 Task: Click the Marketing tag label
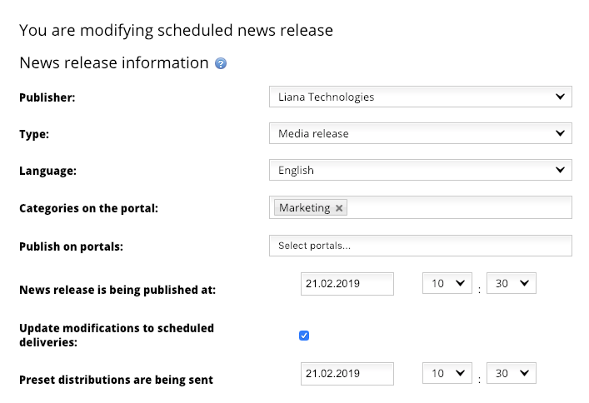305,207
